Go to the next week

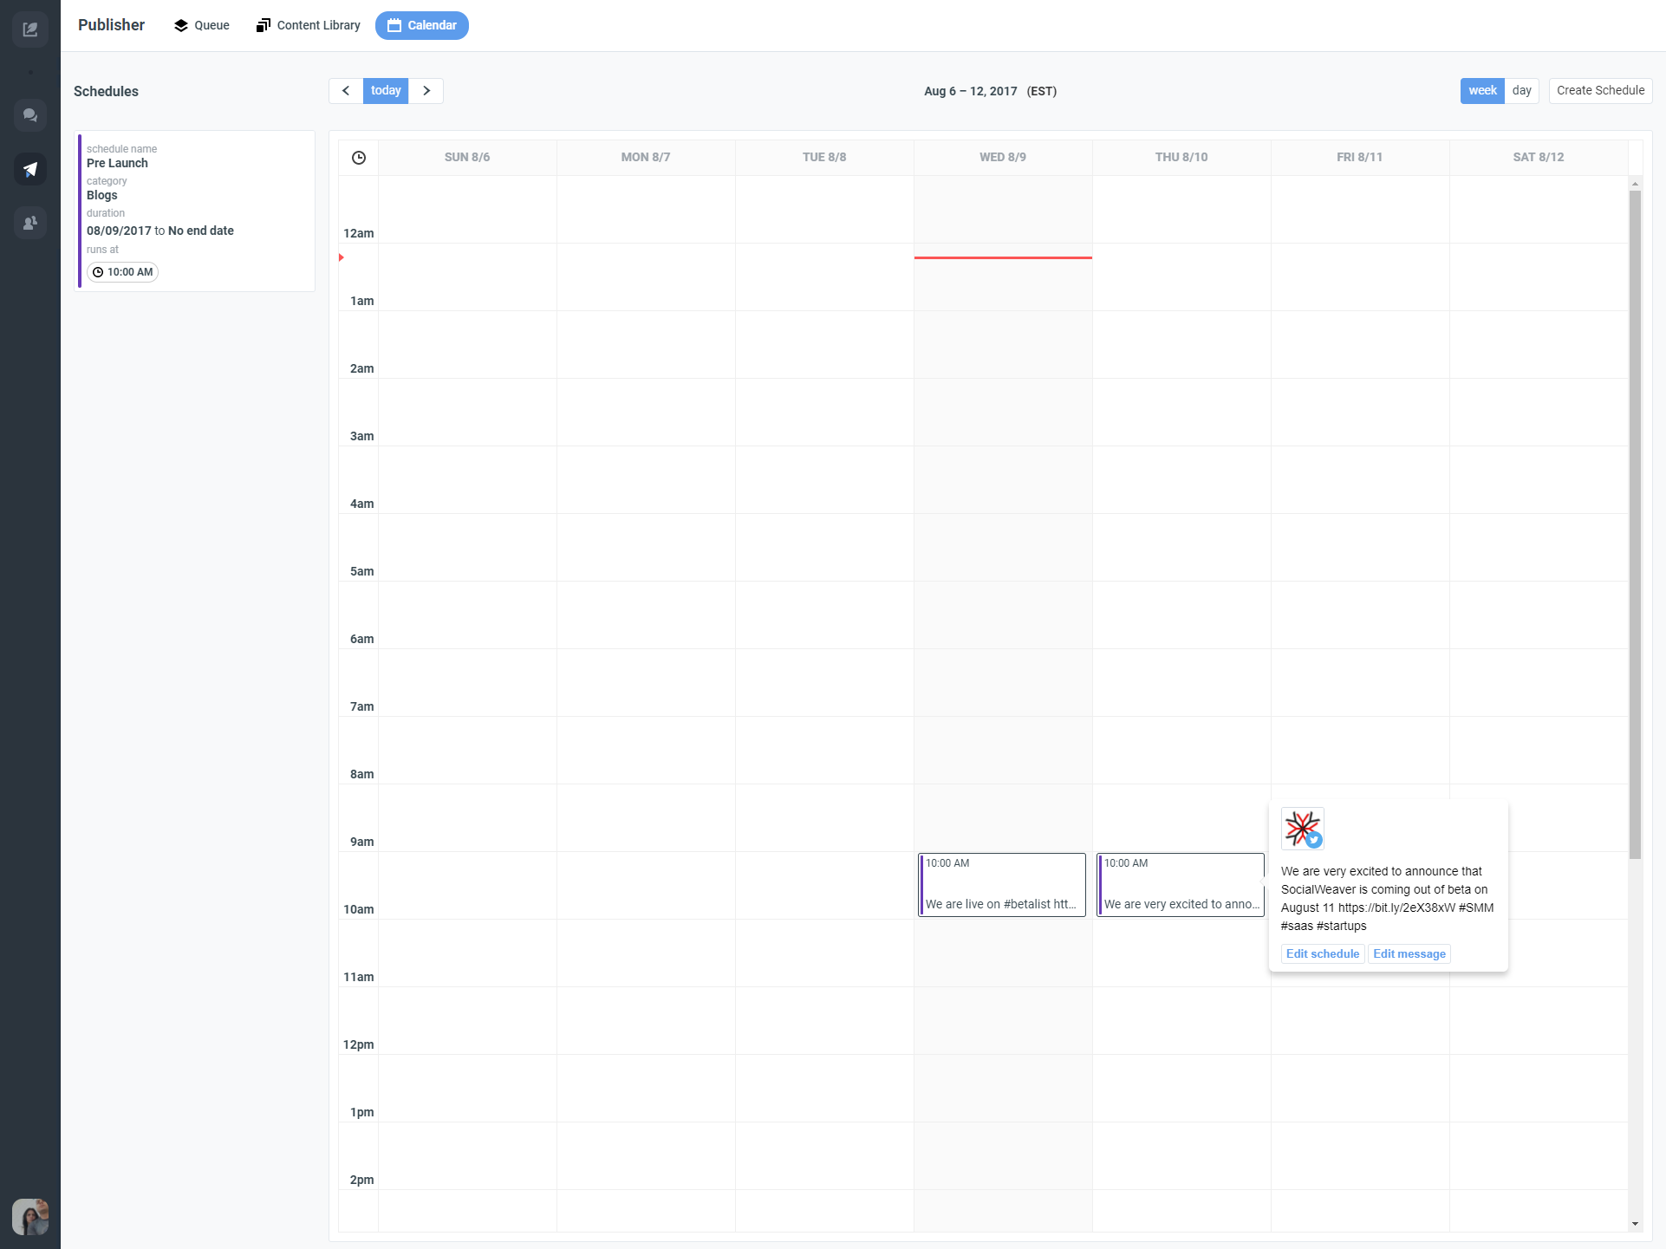click(426, 91)
